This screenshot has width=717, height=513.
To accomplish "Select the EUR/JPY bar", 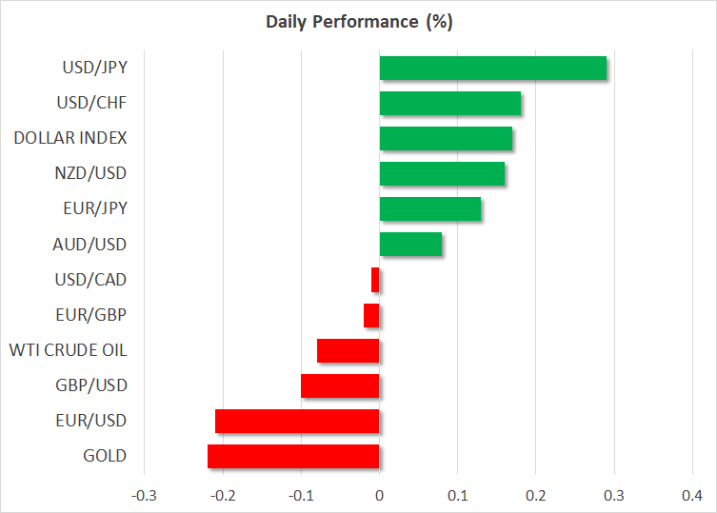I will point(429,208).
